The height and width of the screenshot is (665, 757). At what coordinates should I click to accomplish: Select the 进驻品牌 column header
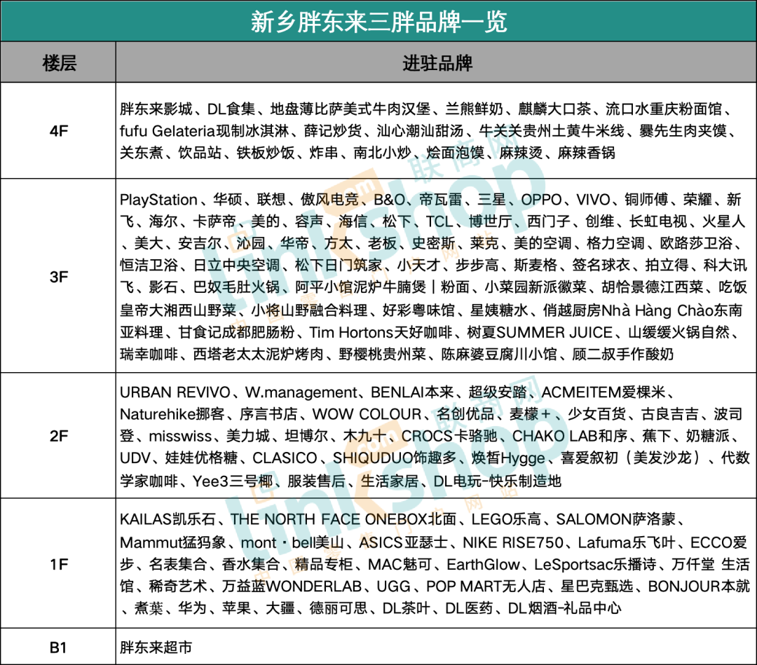(x=436, y=63)
